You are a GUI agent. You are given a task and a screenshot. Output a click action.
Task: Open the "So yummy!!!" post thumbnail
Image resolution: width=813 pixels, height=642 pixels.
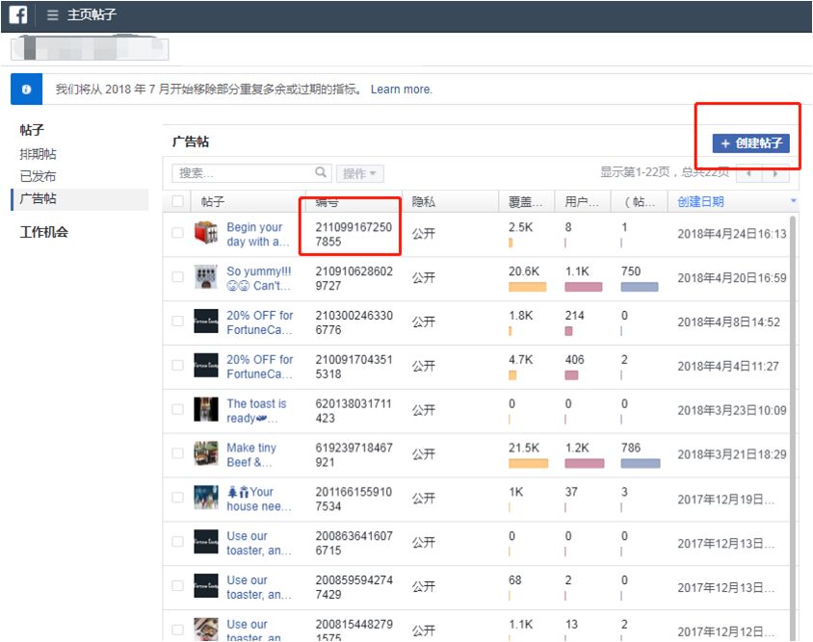[206, 277]
